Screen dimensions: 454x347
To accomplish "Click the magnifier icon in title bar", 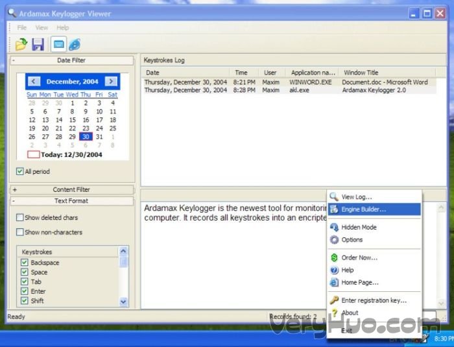I will click(x=12, y=13).
